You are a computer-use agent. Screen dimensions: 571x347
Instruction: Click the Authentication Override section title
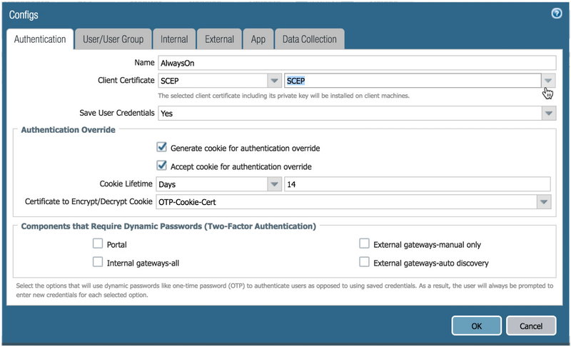pos(68,130)
